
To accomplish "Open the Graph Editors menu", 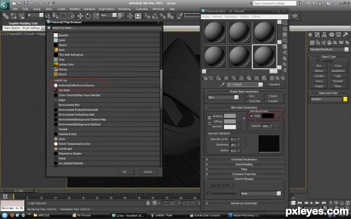I will coord(106,9).
